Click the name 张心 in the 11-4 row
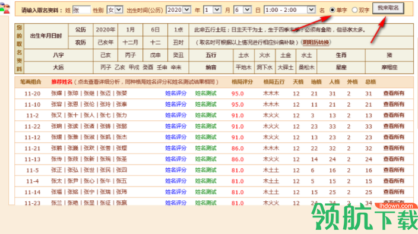 point(89,181)
